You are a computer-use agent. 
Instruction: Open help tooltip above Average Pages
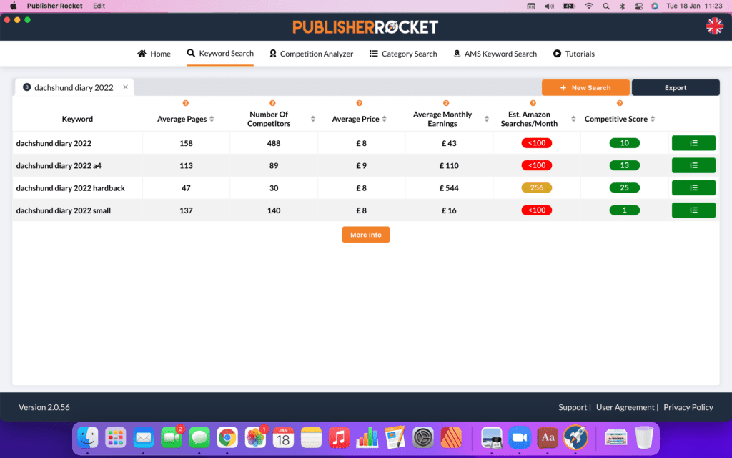pyautogui.click(x=186, y=103)
